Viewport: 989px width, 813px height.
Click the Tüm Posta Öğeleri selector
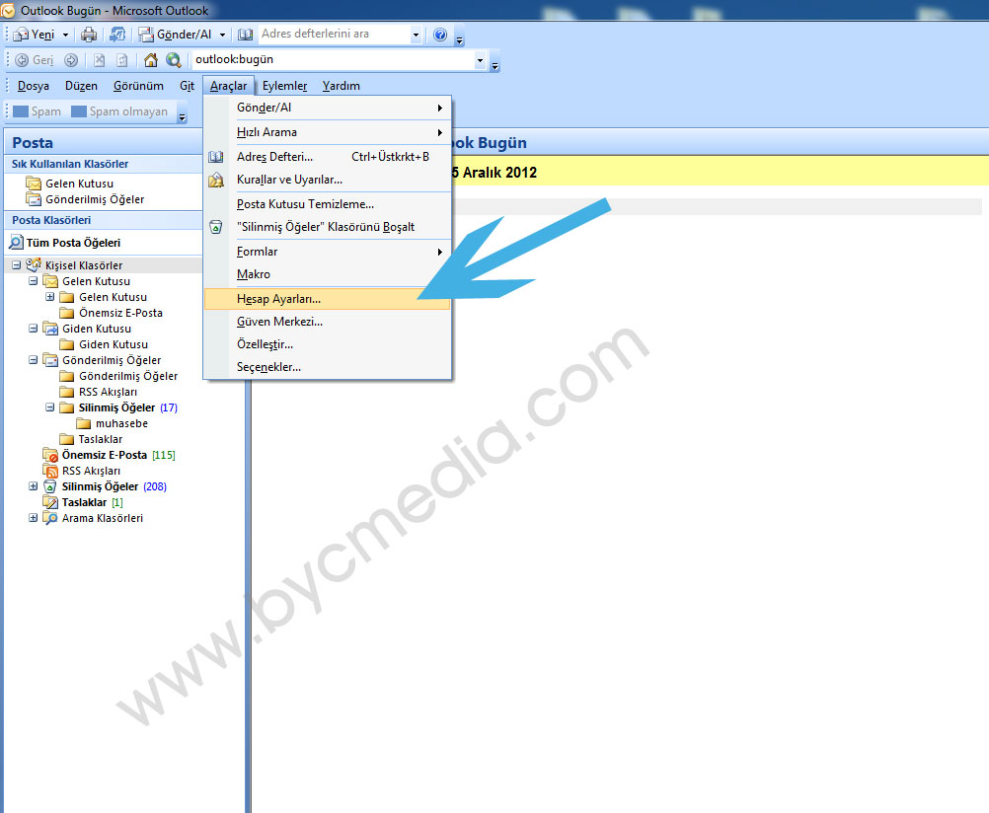[65, 243]
